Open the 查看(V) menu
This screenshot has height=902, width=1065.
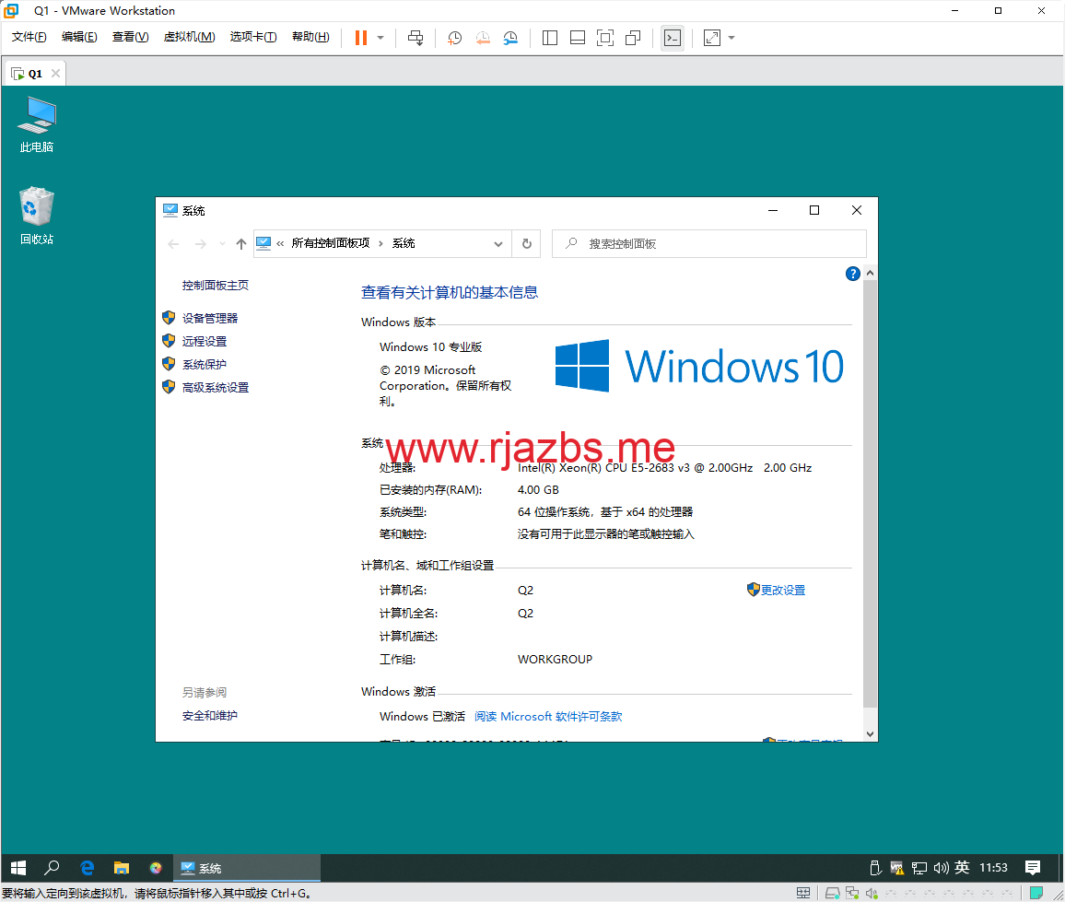pyautogui.click(x=131, y=37)
